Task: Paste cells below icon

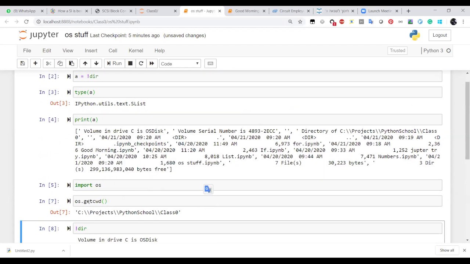Action: [x=72, y=63]
